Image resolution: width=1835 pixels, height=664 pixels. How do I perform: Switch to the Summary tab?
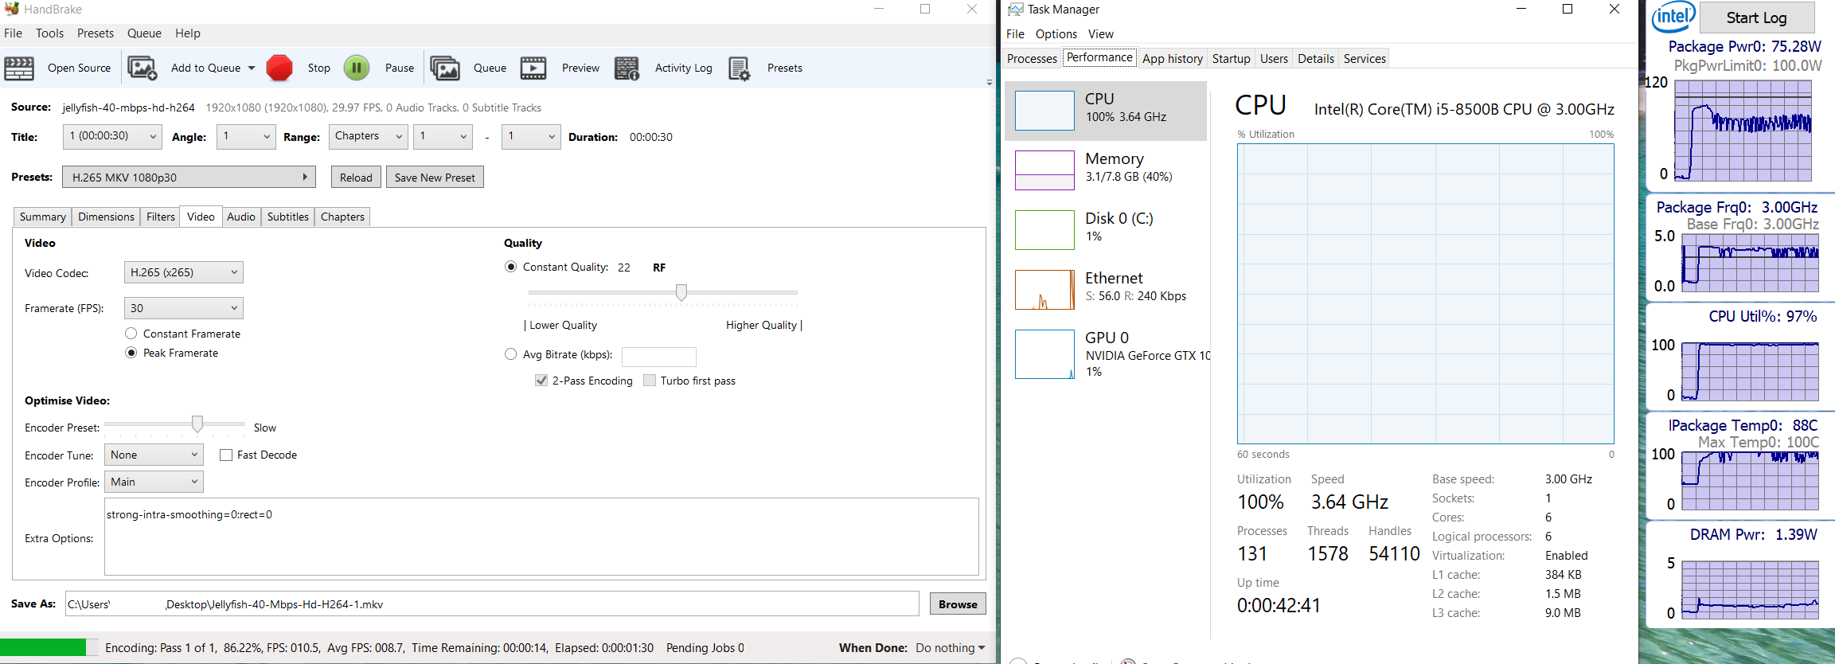tap(43, 217)
